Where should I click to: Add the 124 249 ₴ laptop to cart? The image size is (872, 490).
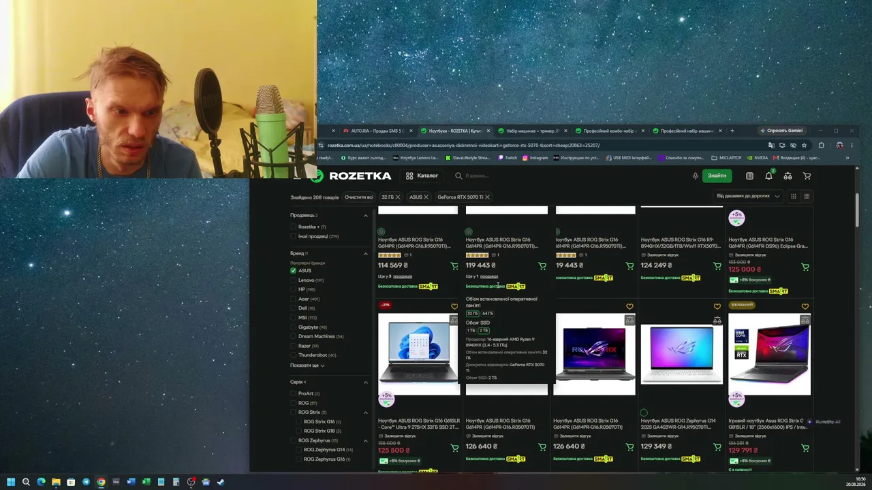[x=717, y=266]
